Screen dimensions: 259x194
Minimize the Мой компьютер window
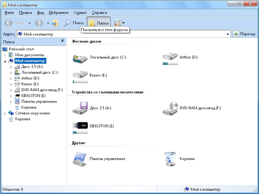[231, 4]
